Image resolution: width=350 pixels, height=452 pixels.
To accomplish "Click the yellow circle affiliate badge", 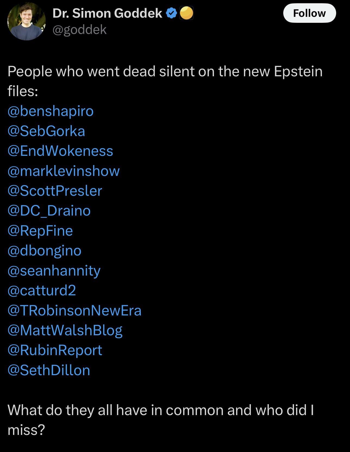I will 186,13.
